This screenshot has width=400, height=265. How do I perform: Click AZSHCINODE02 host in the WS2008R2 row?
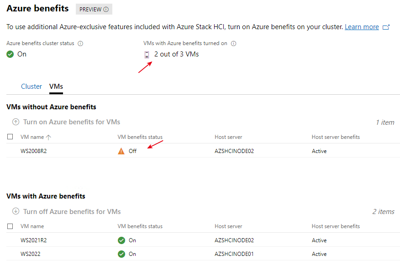[234, 151]
